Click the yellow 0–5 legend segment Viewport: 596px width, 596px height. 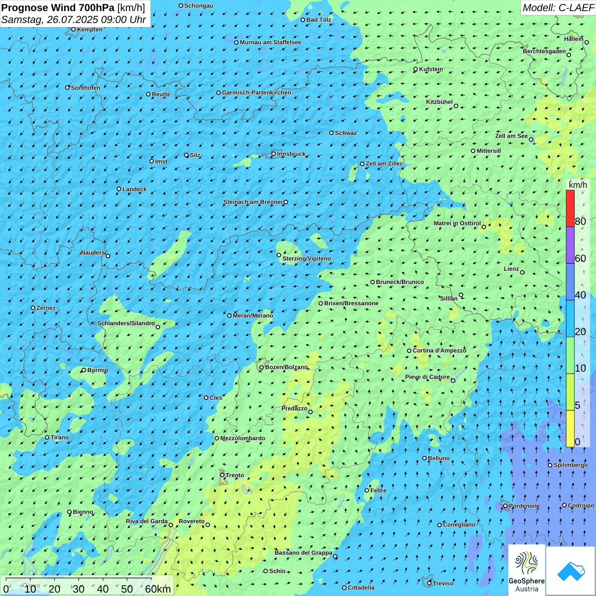(x=570, y=429)
